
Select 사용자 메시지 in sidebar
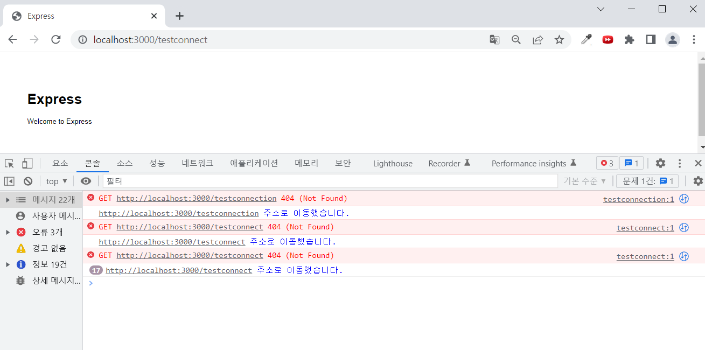point(41,216)
